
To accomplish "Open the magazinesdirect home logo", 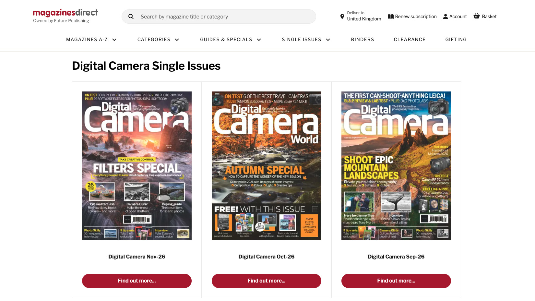I will [65, 13].
